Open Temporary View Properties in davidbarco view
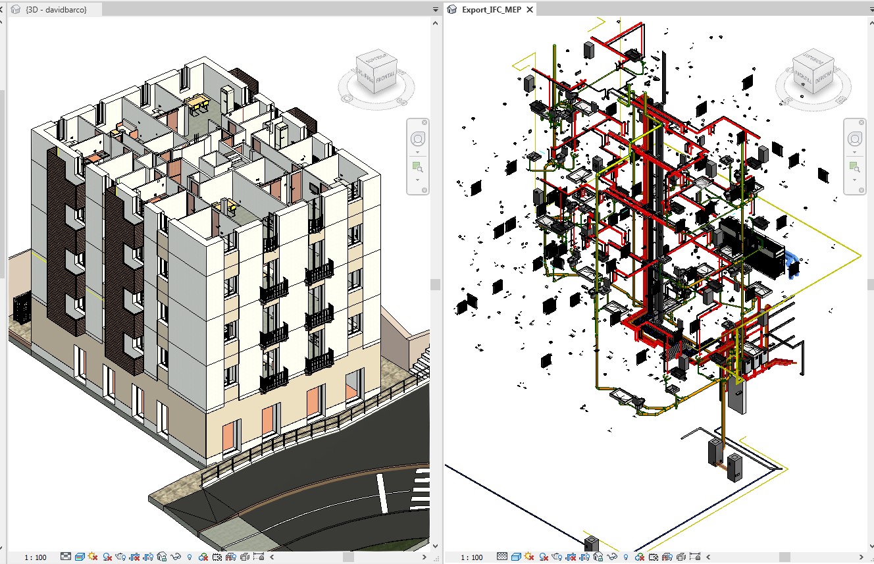Screen dimensions: 874x564 coord(217,557)
